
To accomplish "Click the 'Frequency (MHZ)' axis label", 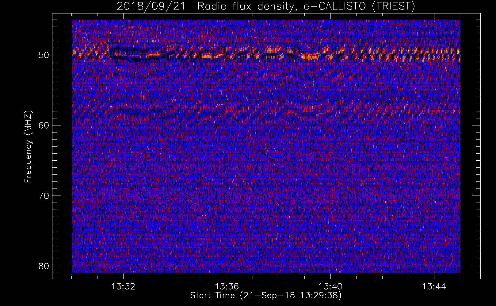I will [28, 147].
